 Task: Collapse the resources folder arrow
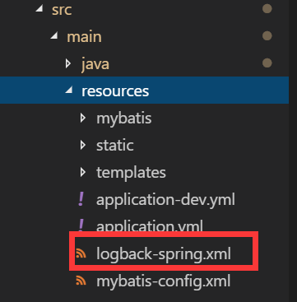click(69, 90)
